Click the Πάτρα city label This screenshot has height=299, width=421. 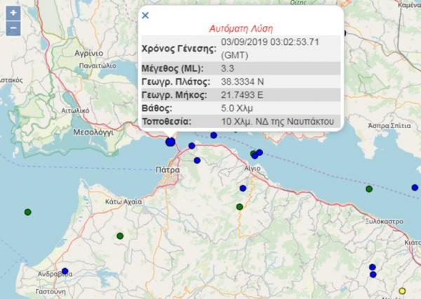click(167, 169)
